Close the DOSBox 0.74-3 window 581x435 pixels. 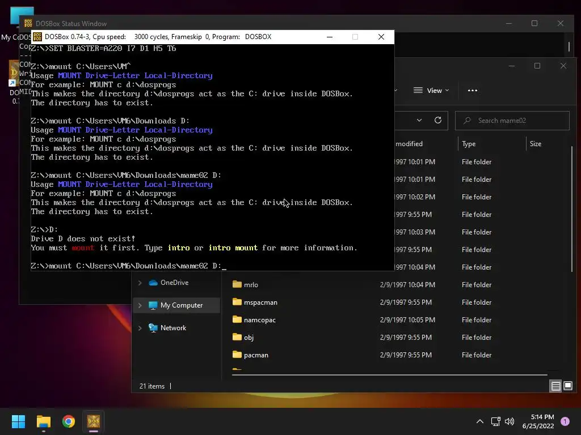pyautogui.click(x=381, y=37)
